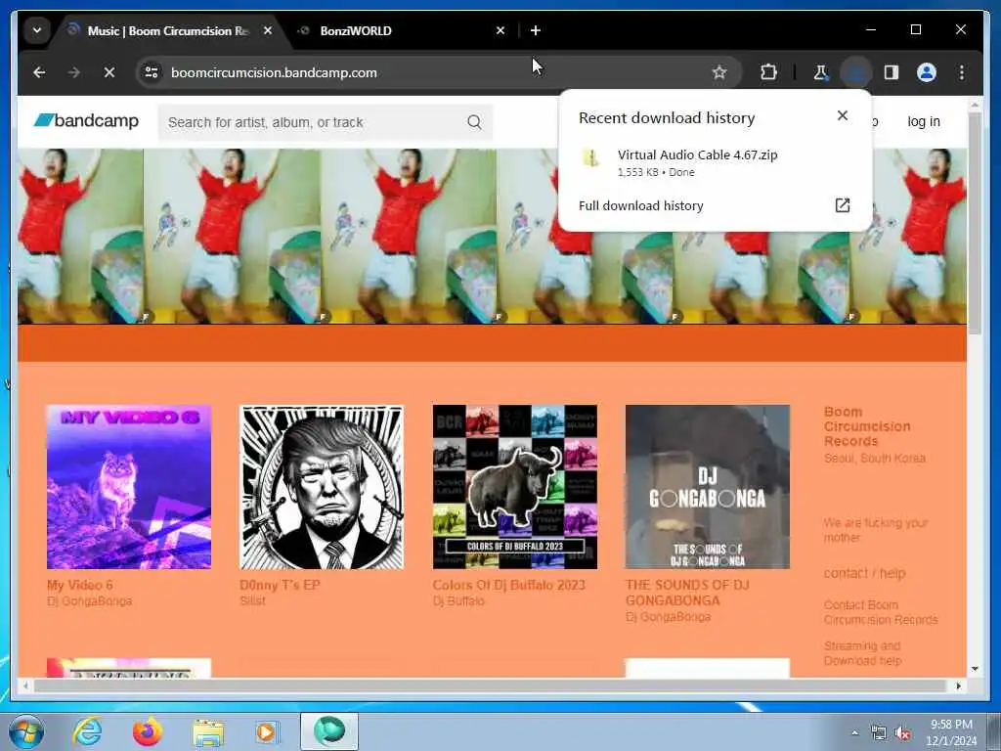The image size is (1001, 751).
Task: Close the BonziWORLD tab
Action: (500, 30)
